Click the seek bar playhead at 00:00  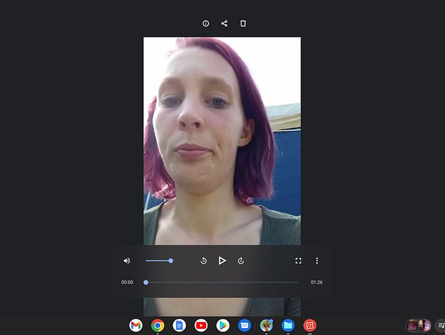146,282
